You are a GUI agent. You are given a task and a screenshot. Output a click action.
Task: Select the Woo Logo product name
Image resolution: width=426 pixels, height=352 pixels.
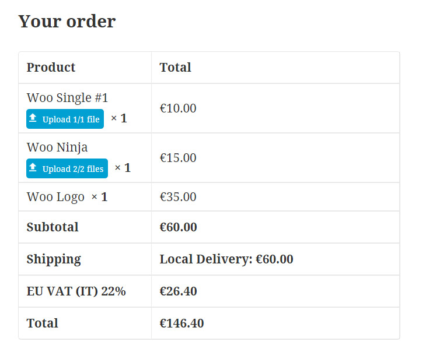point(55,197)
